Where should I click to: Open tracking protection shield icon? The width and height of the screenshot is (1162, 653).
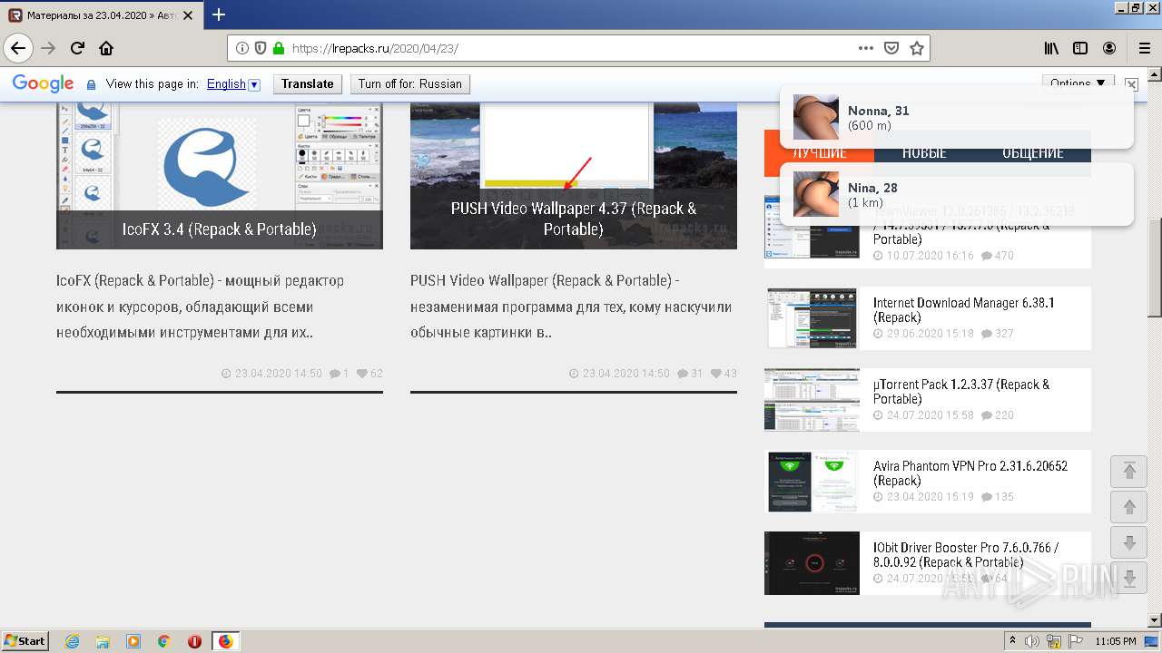261,48
